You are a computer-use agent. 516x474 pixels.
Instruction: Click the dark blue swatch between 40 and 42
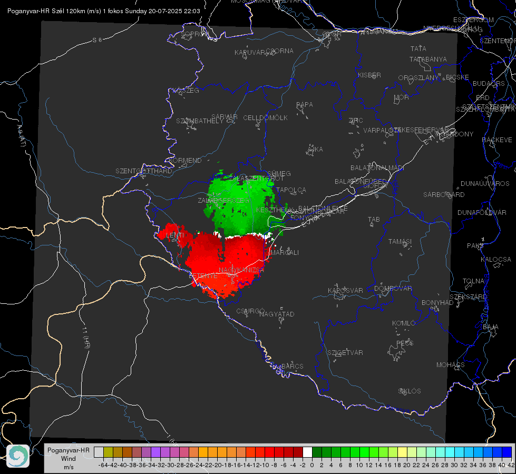[x=507, y=452]
